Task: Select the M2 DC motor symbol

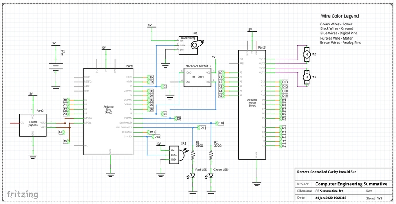Action: click(307, 54)
